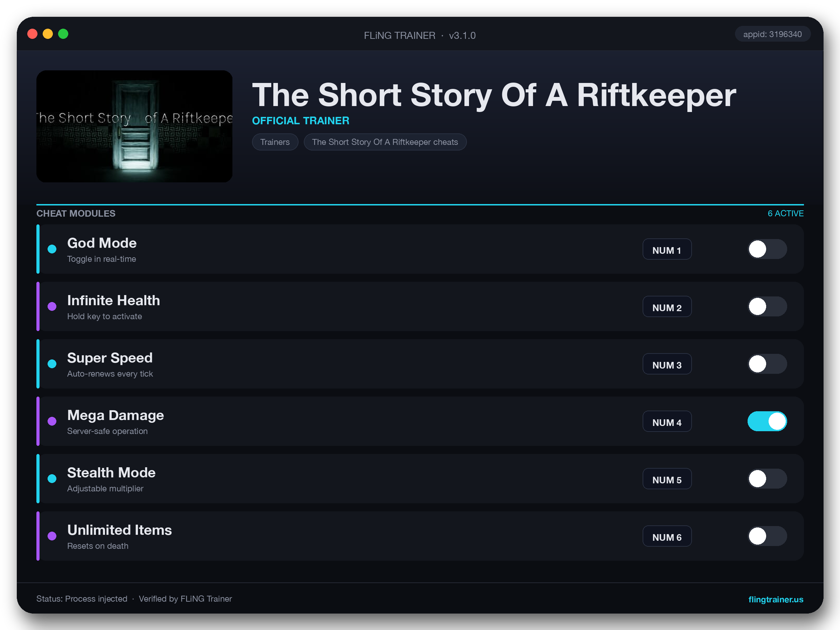Select the Infinite Health title text

(x=113, y=300)
